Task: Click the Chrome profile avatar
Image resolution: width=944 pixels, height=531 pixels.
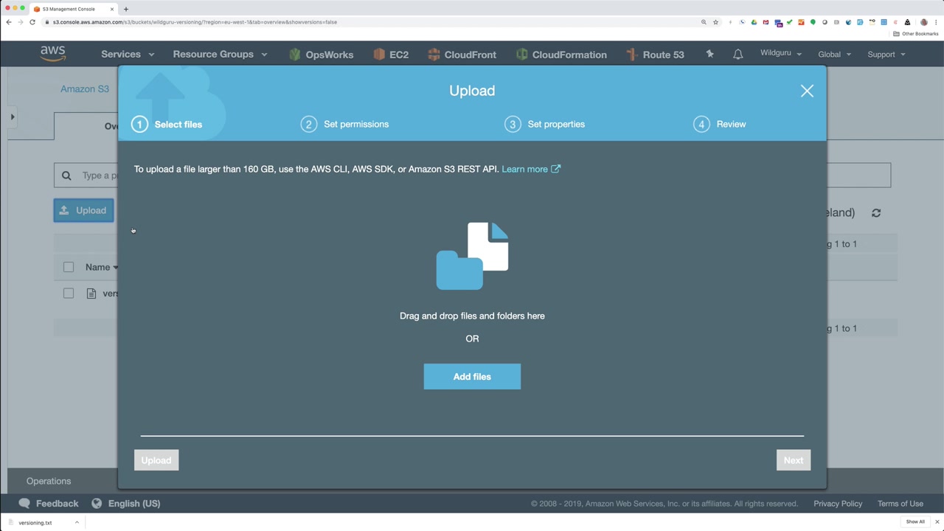Action: tap(924, 22)
